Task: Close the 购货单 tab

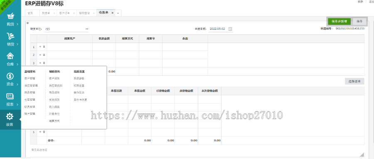Action: pos(54,13)
